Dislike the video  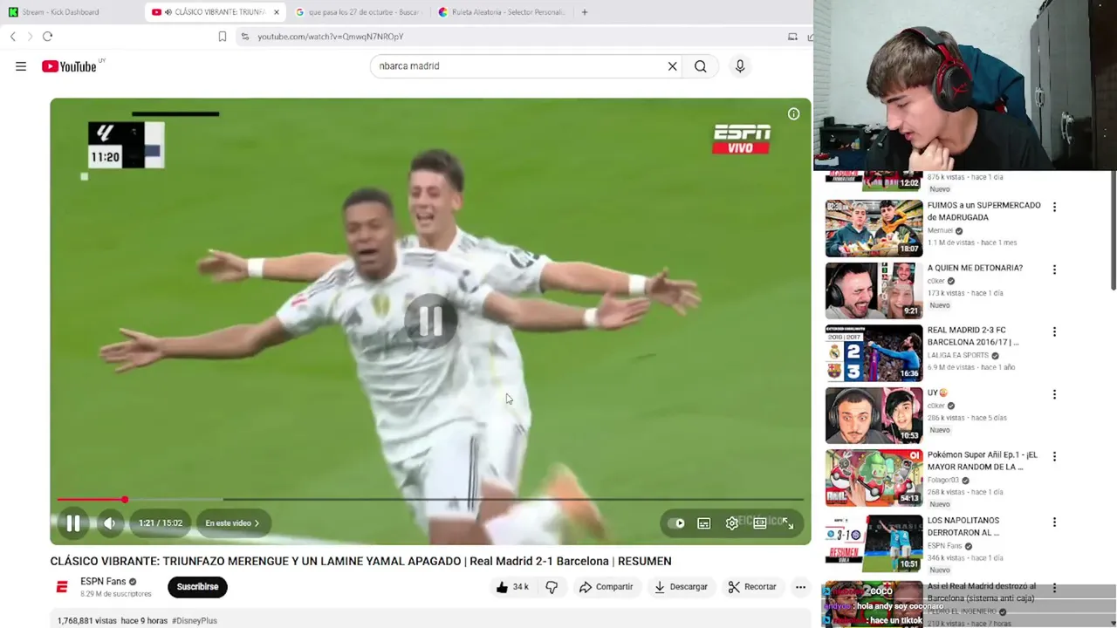click(x=552, y=587)
